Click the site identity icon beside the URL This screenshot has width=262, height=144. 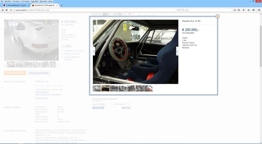pos(11,10)
